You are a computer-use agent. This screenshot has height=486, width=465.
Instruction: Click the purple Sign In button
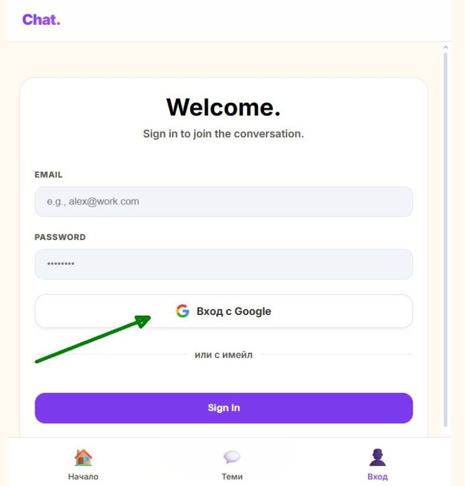(x=224, y=408)
